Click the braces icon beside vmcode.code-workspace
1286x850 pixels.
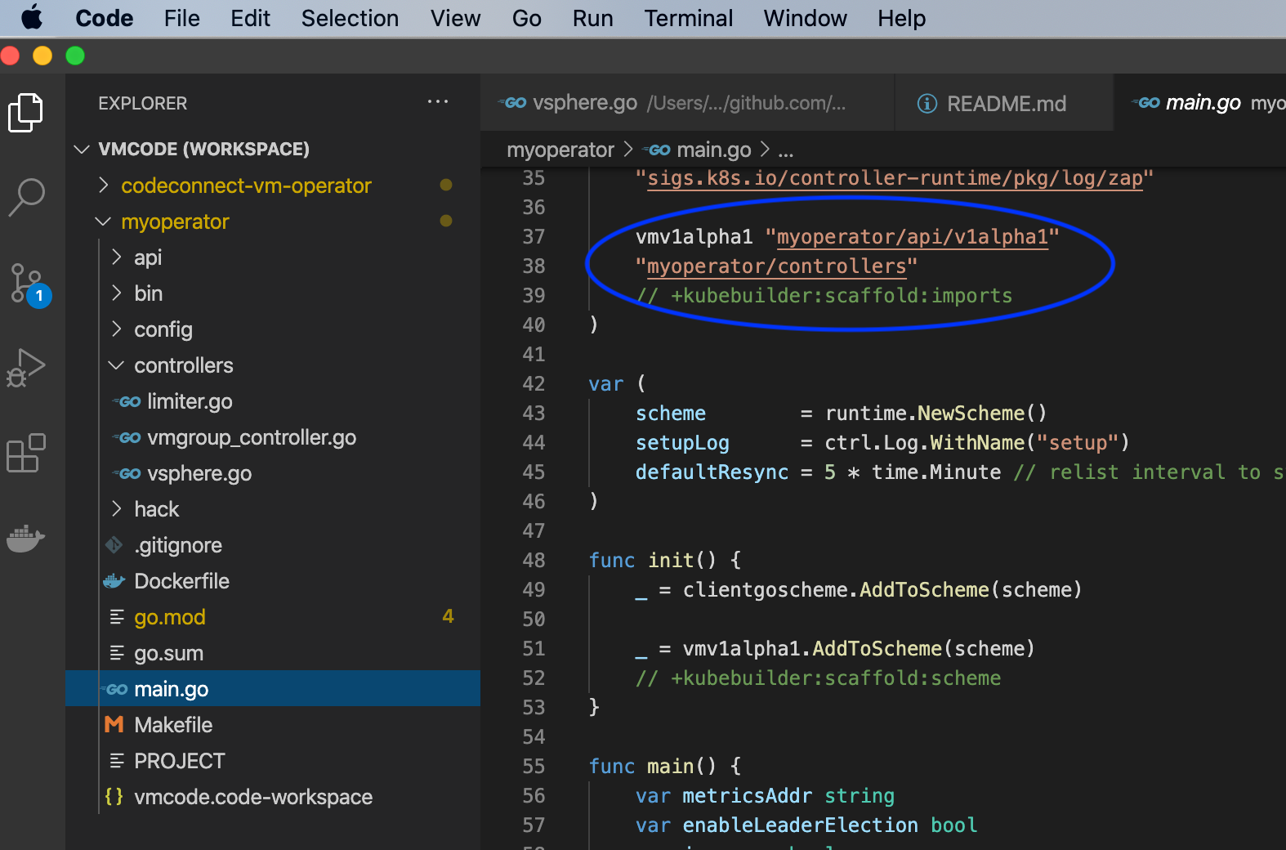114,797
